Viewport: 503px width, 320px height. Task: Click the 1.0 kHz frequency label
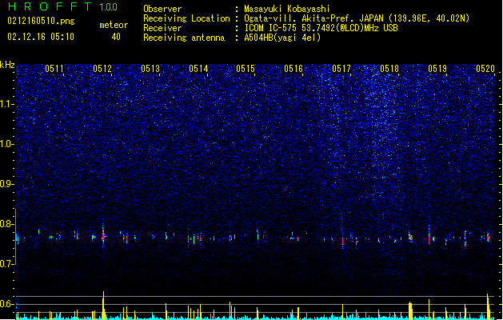(6, 144)
